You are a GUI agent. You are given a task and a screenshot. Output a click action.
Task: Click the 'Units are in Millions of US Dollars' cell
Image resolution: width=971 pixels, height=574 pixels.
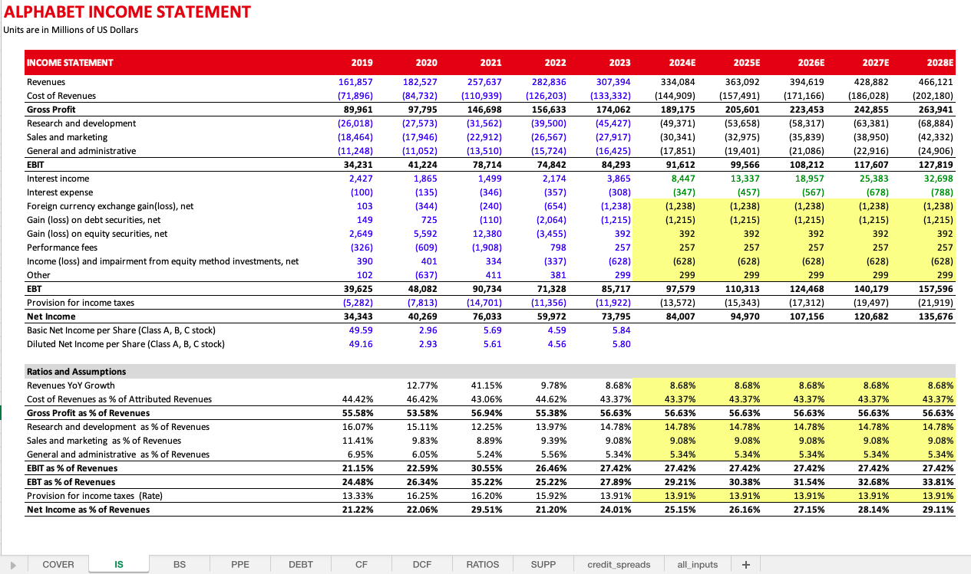[71, 30]
